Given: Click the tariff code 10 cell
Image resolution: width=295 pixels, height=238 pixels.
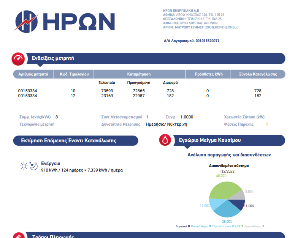Looking at the screenshot, I should pyautogui.click(x=73, y=91).
